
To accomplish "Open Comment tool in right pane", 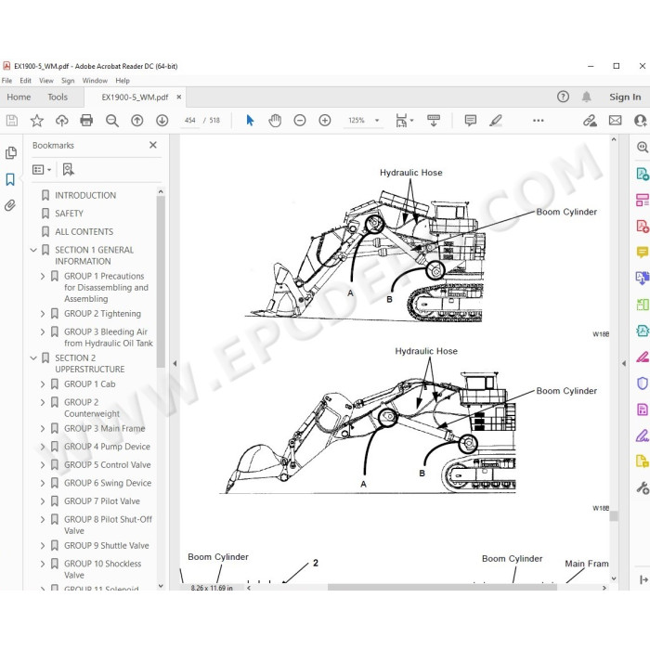I will coord(643,252).
